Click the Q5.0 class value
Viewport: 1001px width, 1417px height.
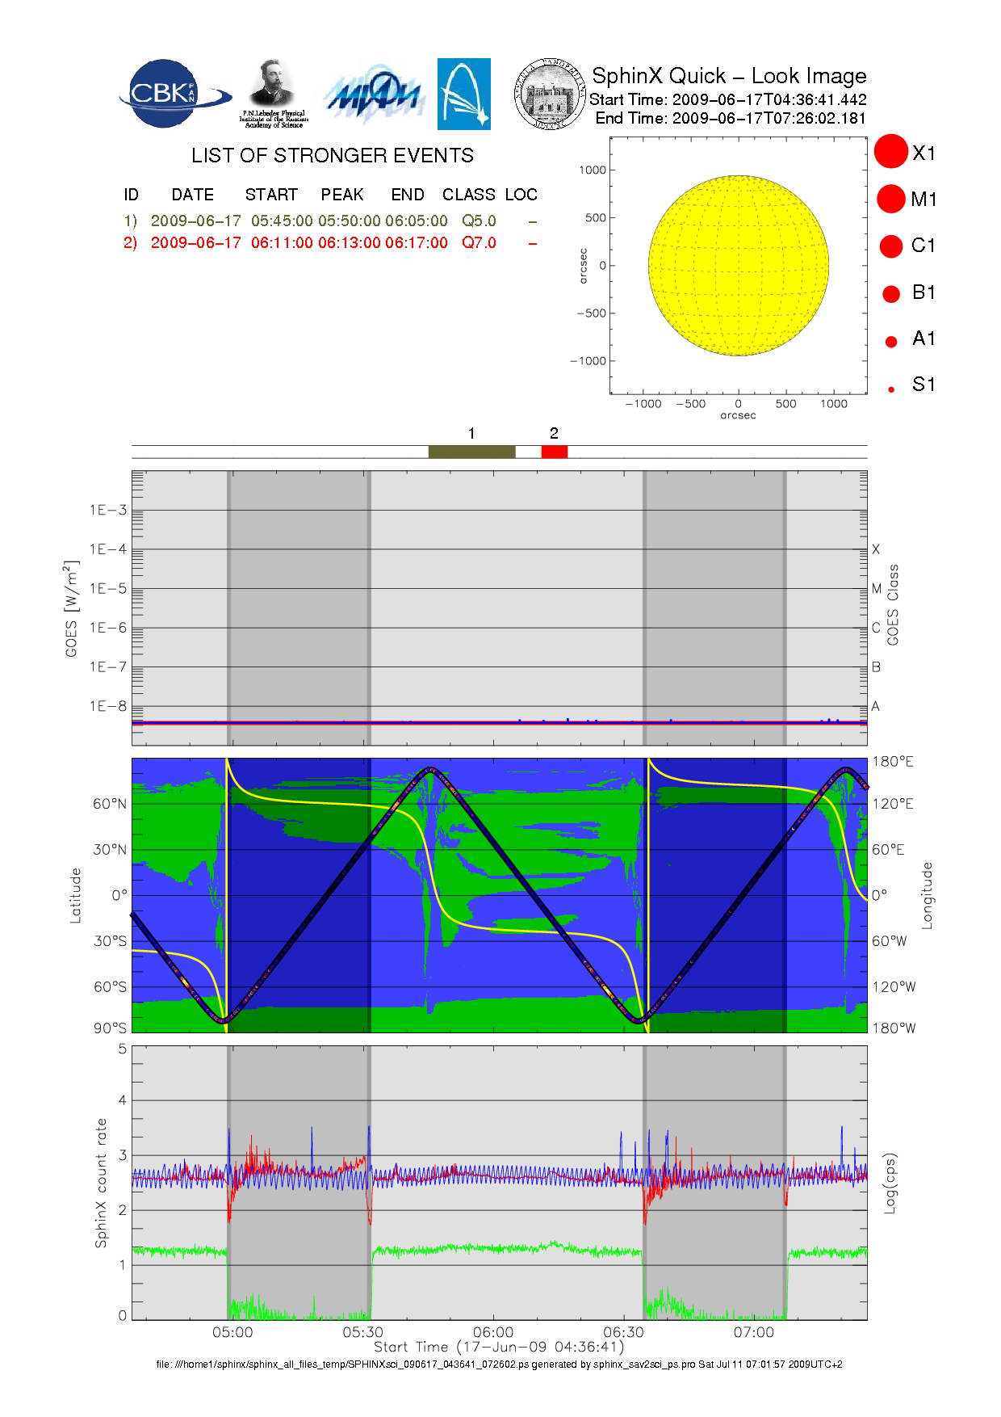coord(479,221)
